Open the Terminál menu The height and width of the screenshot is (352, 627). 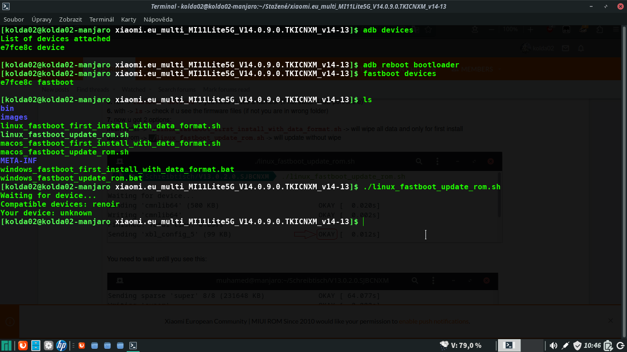101,19
